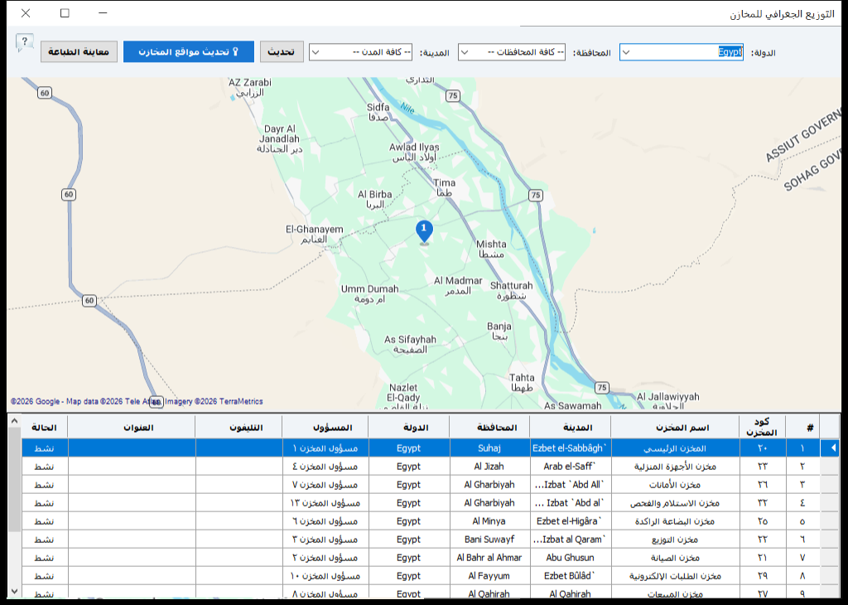Click the العنوان column header
This screenshot has height=605, width=848.
pos(132,427)
